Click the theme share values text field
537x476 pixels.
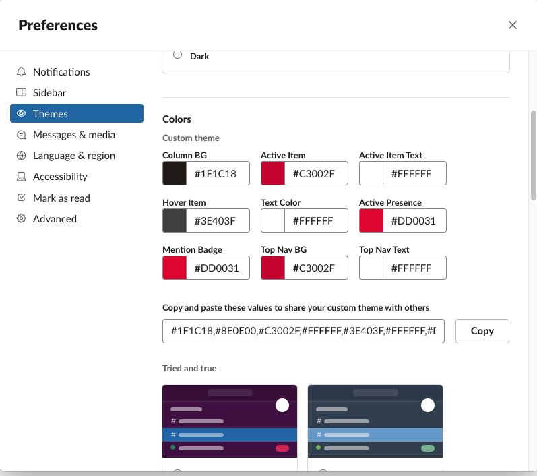tap(303, 331)
